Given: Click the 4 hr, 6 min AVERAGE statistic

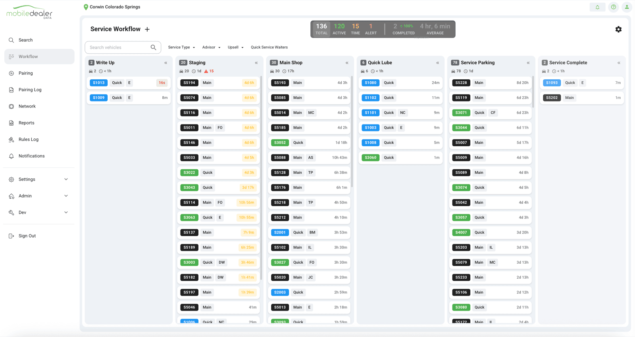Looking at the screenshot, I should pos(435,29).
